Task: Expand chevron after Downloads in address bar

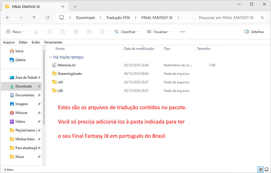Action: [x=101, y=18]
